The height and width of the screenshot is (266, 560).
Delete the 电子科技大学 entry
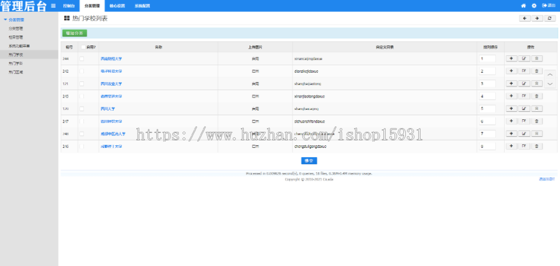[x=536, y=71]
